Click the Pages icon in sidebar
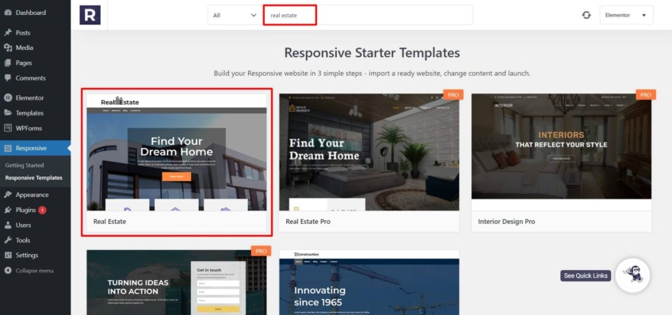This screenshot has height=315, width=672. click(8, 63)
